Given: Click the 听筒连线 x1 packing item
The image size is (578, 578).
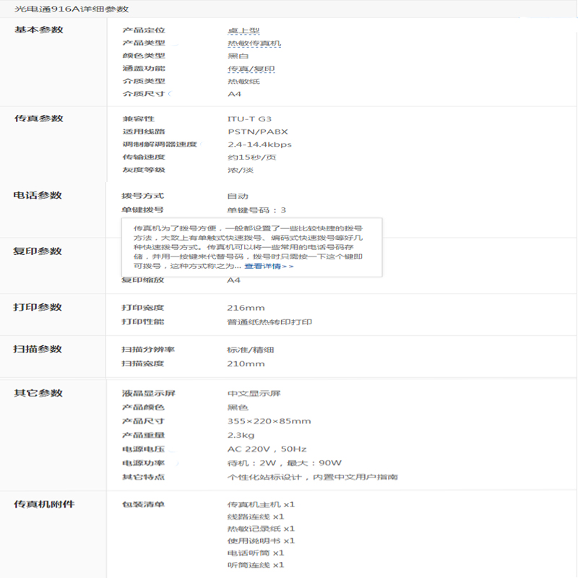Looking at the screenshot, I should tap(256, 565).
